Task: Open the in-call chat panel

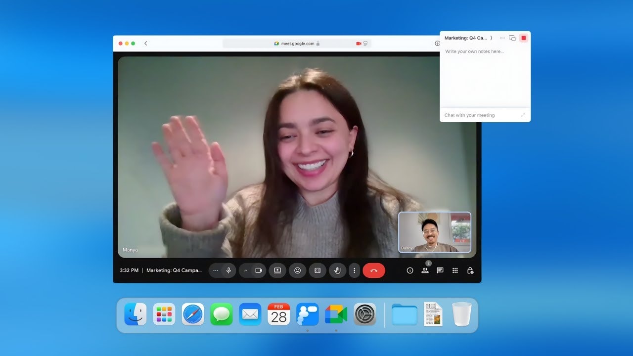Action: 440,270
